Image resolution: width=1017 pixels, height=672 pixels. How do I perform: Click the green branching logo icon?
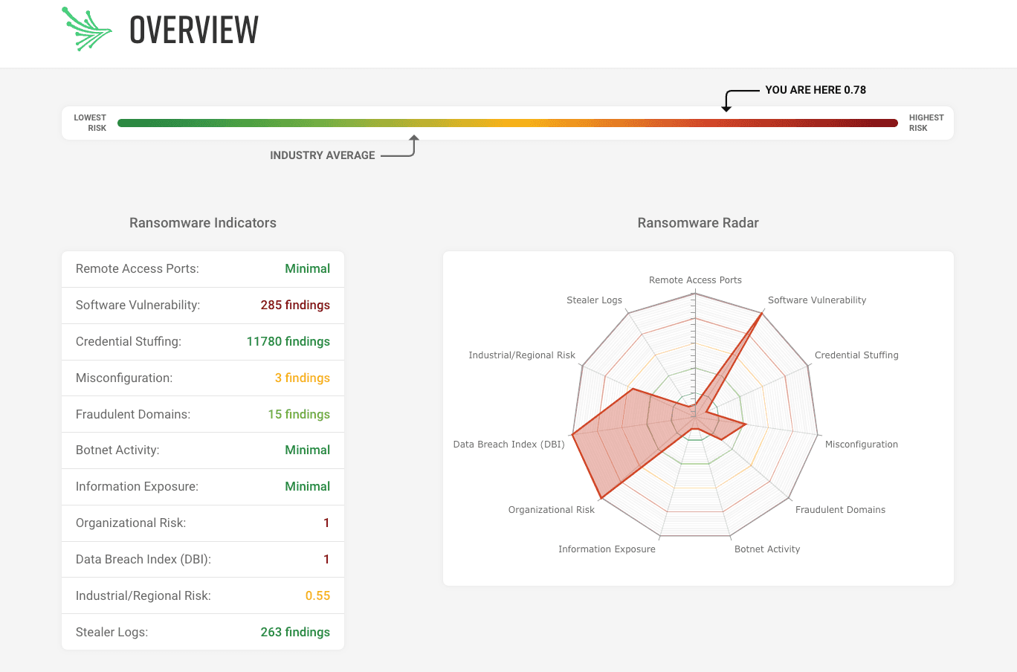pyautogui.click(x=86, y=29)
